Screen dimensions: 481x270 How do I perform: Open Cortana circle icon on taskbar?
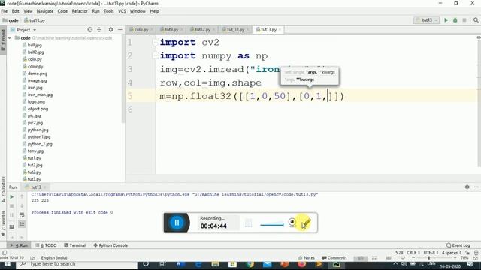point(146,263)
